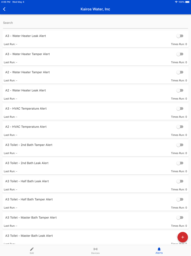Tap the Edit pencil icon
191x256 pixels.
pos(32,249)
